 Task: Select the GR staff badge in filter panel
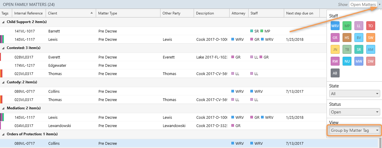pos(335,38)
